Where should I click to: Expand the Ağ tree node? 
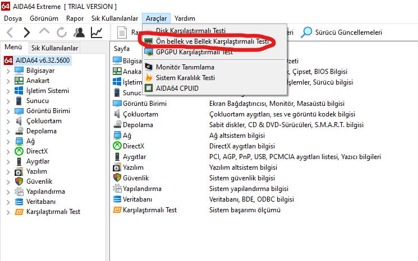pos(8,142)
